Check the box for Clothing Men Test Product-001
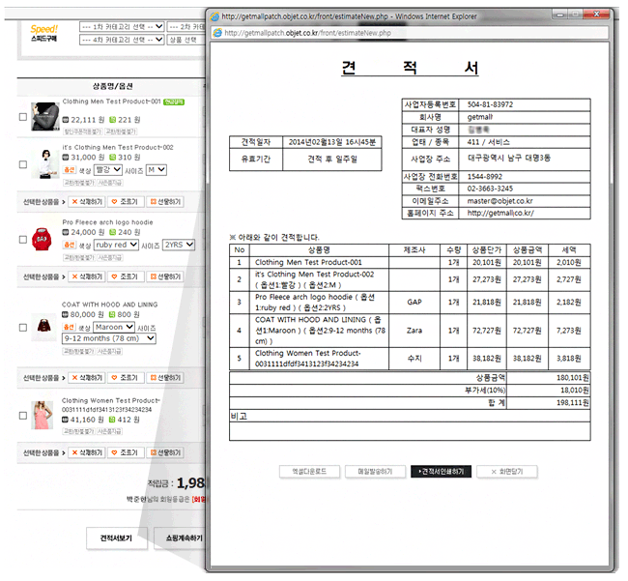This screenshot has width=628, height=581. (22, 118)
